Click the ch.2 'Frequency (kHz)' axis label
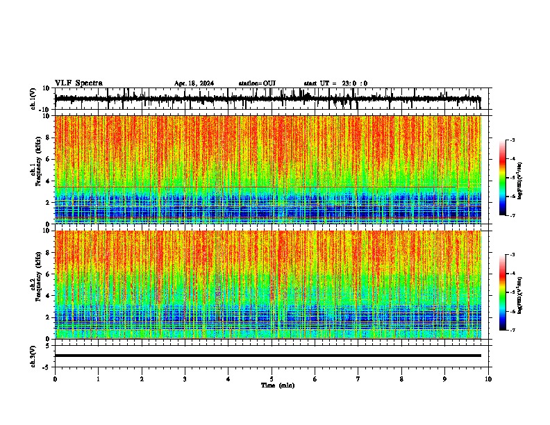The image size is (550, 425). point(38,276)
